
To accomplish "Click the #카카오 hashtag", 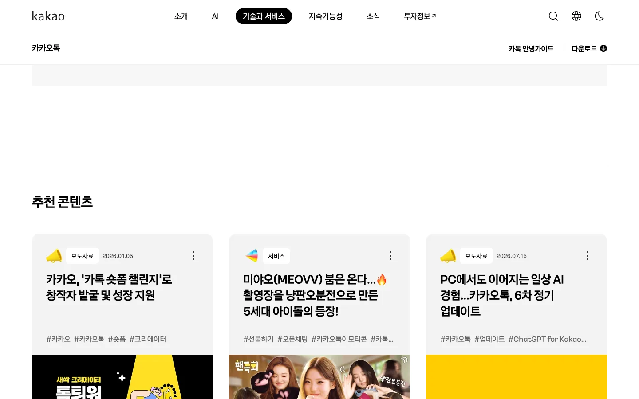I will coord(58,339).
